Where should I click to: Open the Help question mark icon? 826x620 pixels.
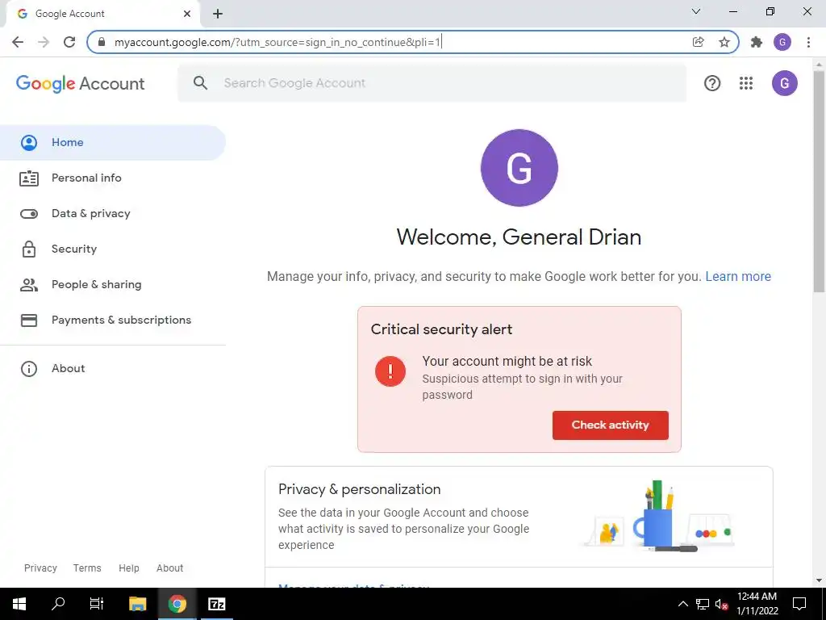(x=712, y=83)
